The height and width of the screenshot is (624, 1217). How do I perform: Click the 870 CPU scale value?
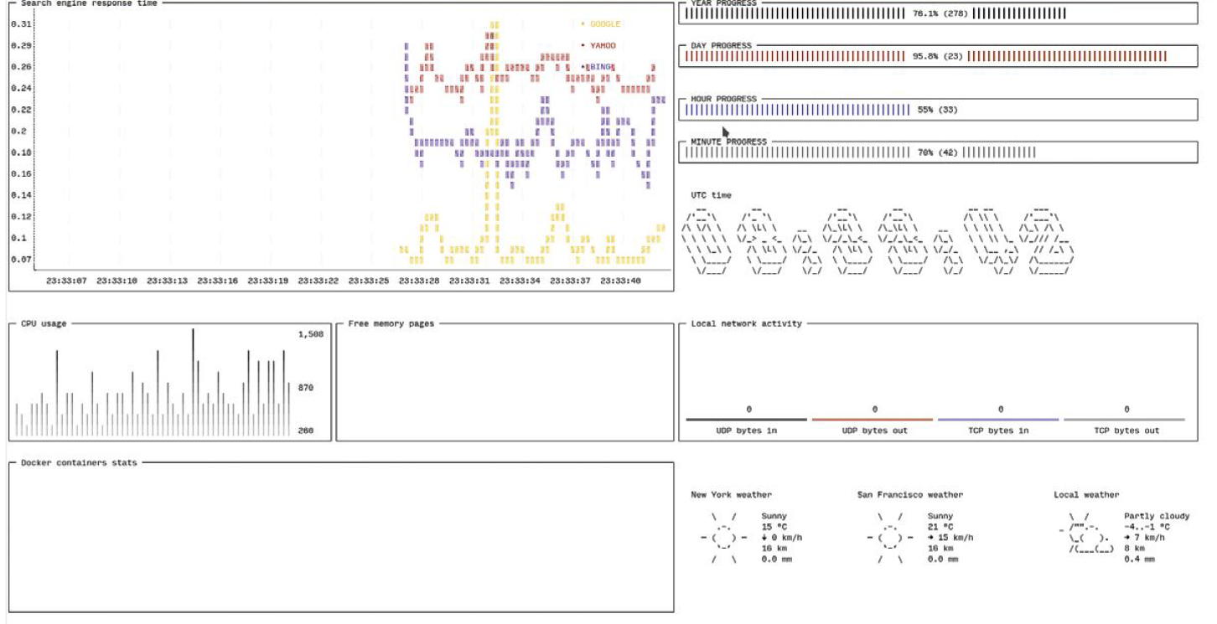click(x=305, y=388)
